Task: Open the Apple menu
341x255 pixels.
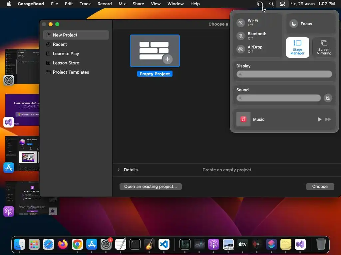Action: click(9, 4)
